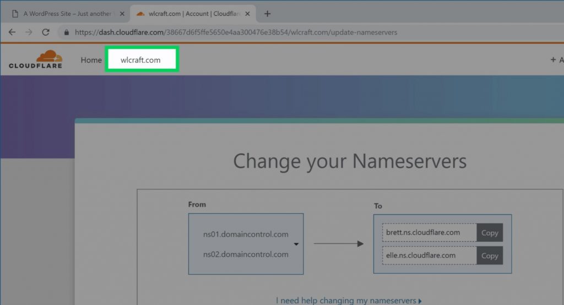Screen dimensions: 564x305
Task: Select the wlcraft.com Account Cloudflare tab
Action: 192,14
